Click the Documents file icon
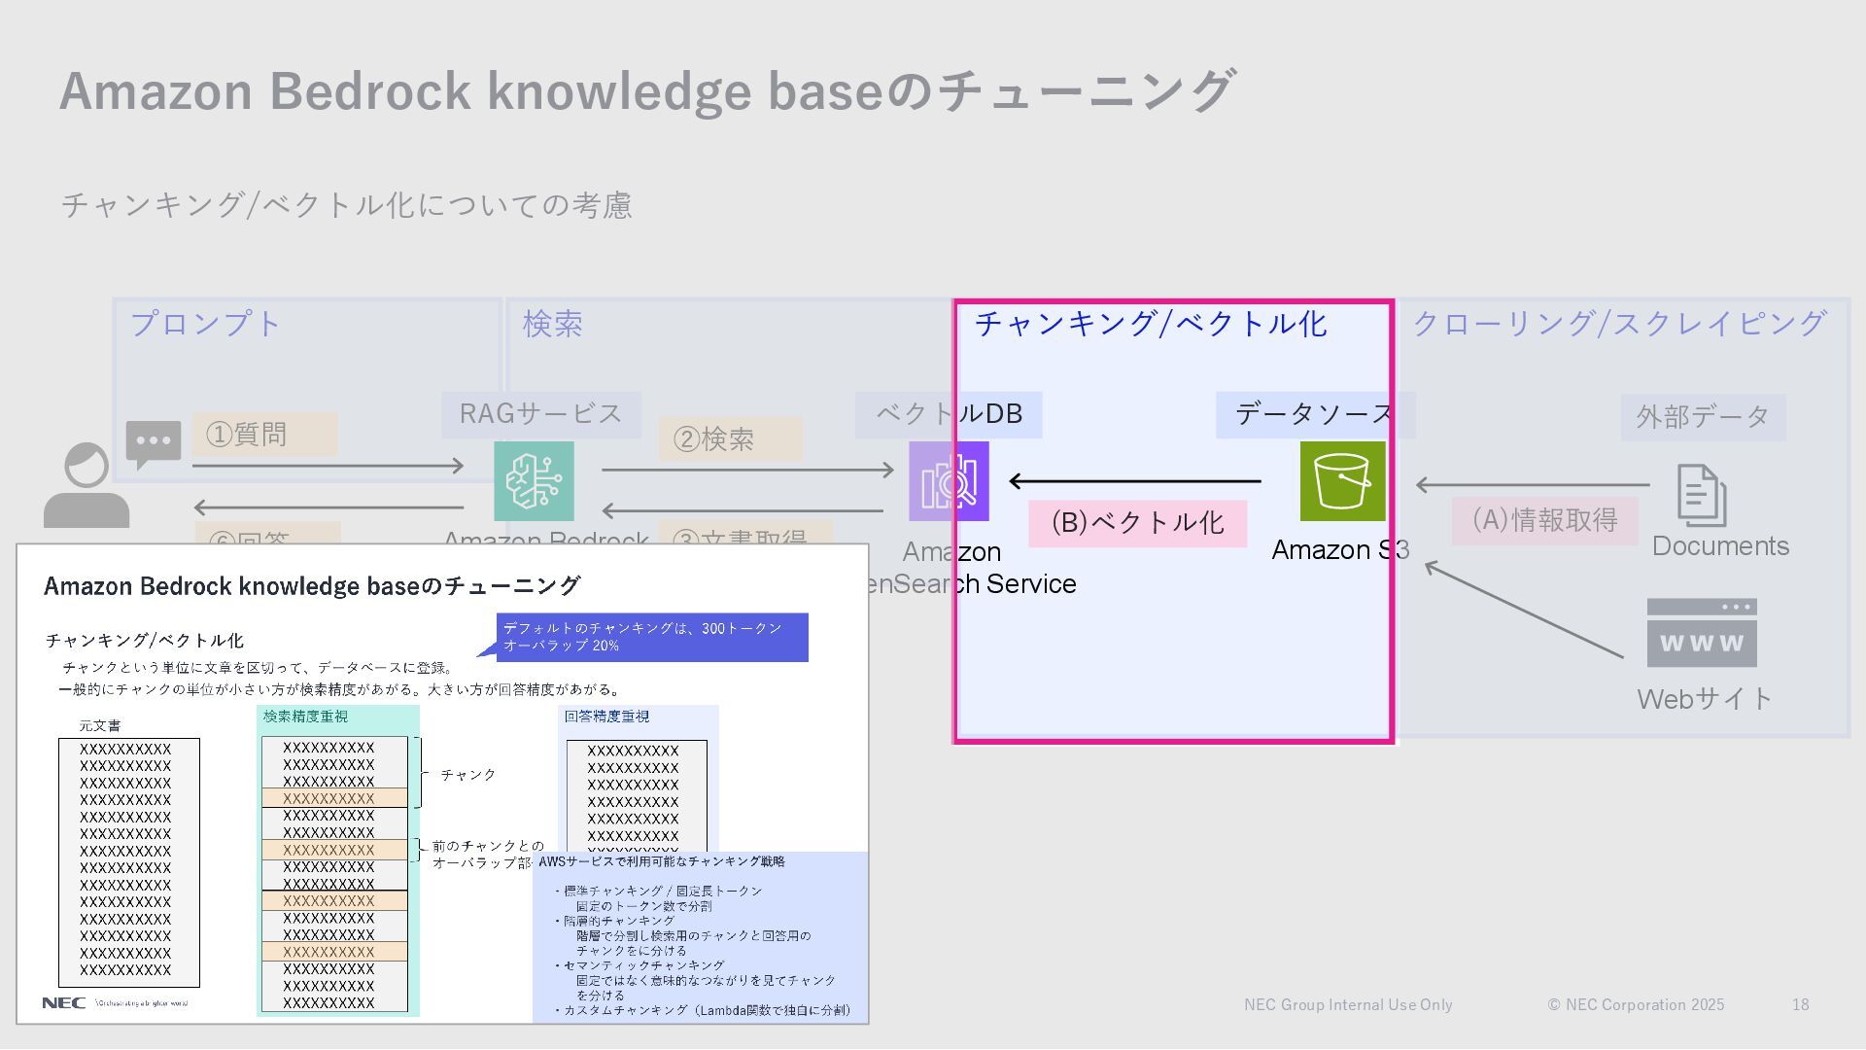1866x1050 pixels. (x=1701, y=496)
